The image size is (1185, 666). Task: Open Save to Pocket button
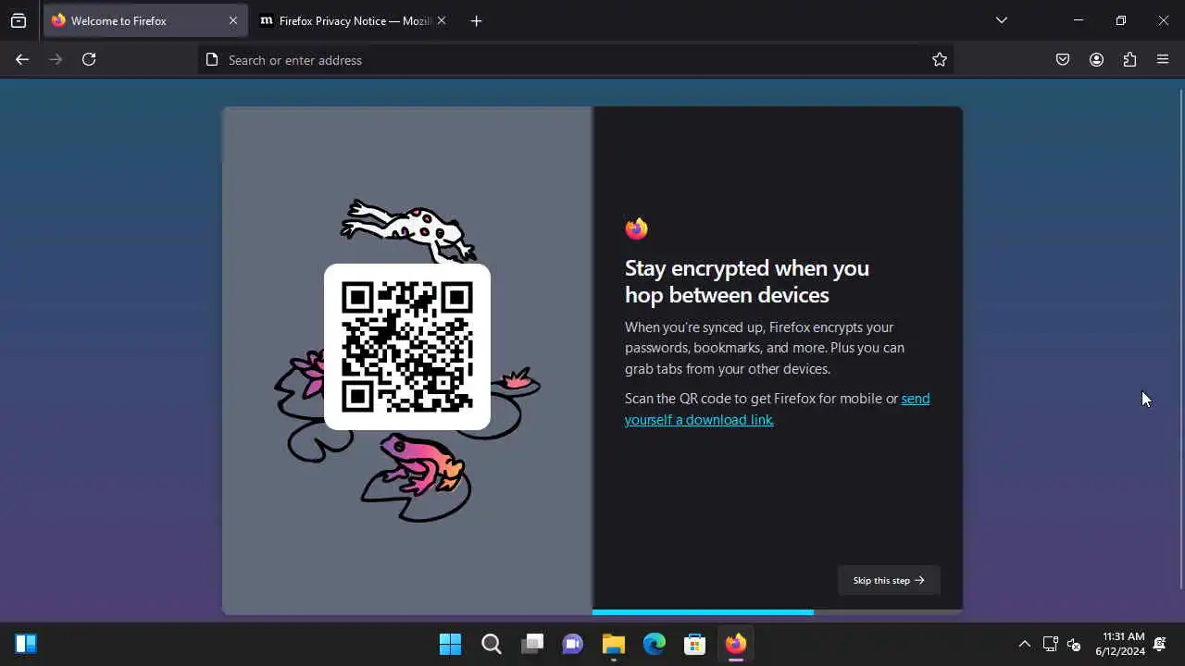[x=1063, y=59]
